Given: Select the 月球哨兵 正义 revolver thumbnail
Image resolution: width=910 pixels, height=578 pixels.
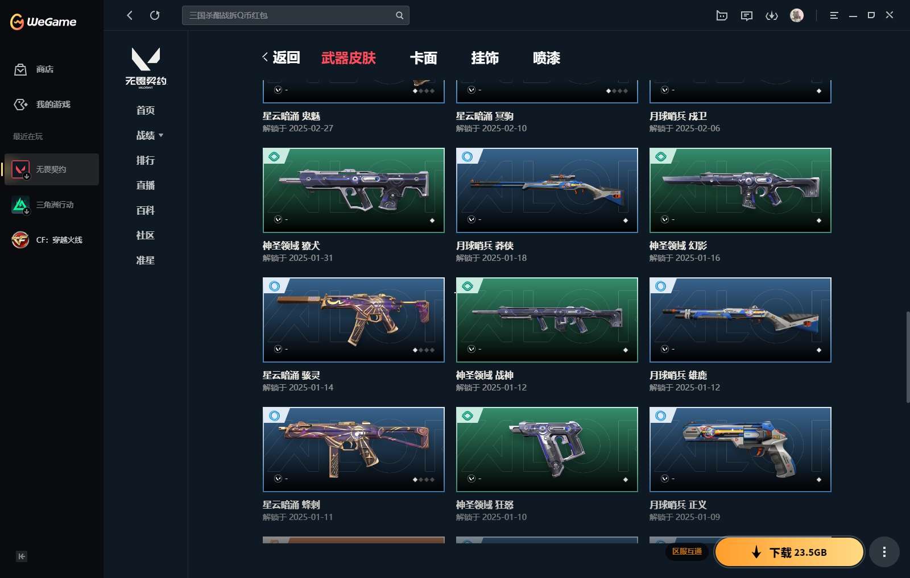Looking at the screenshot, I should tap(741, 450).
